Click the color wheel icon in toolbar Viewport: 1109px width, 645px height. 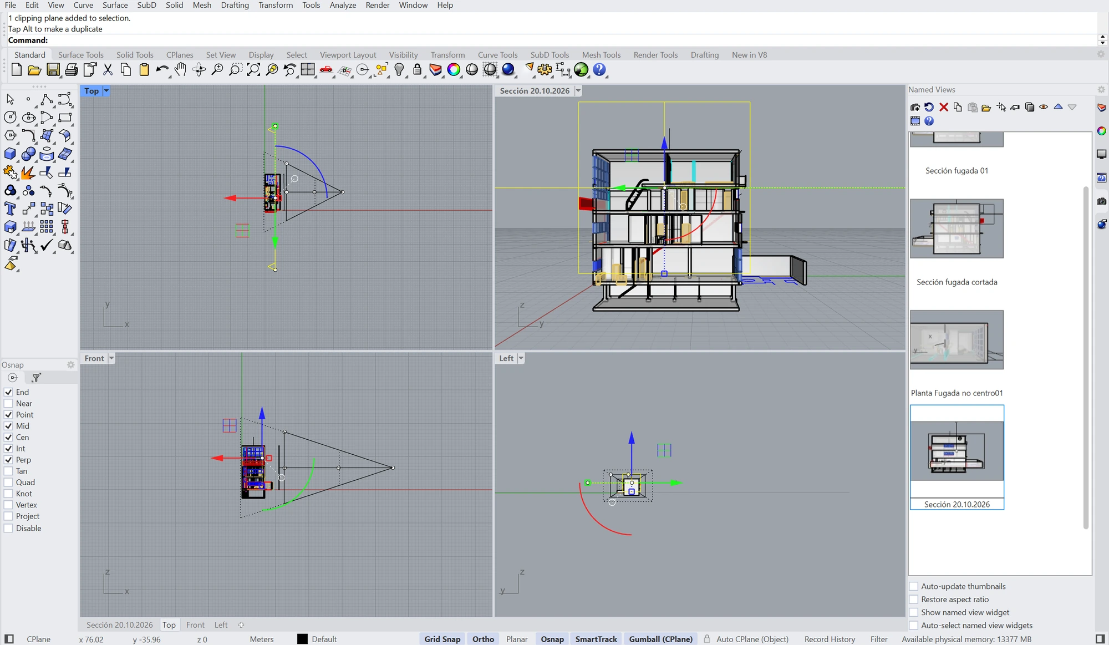point(454,70)
